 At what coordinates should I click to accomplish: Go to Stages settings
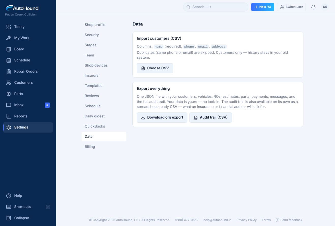click(x=104, y=45)
